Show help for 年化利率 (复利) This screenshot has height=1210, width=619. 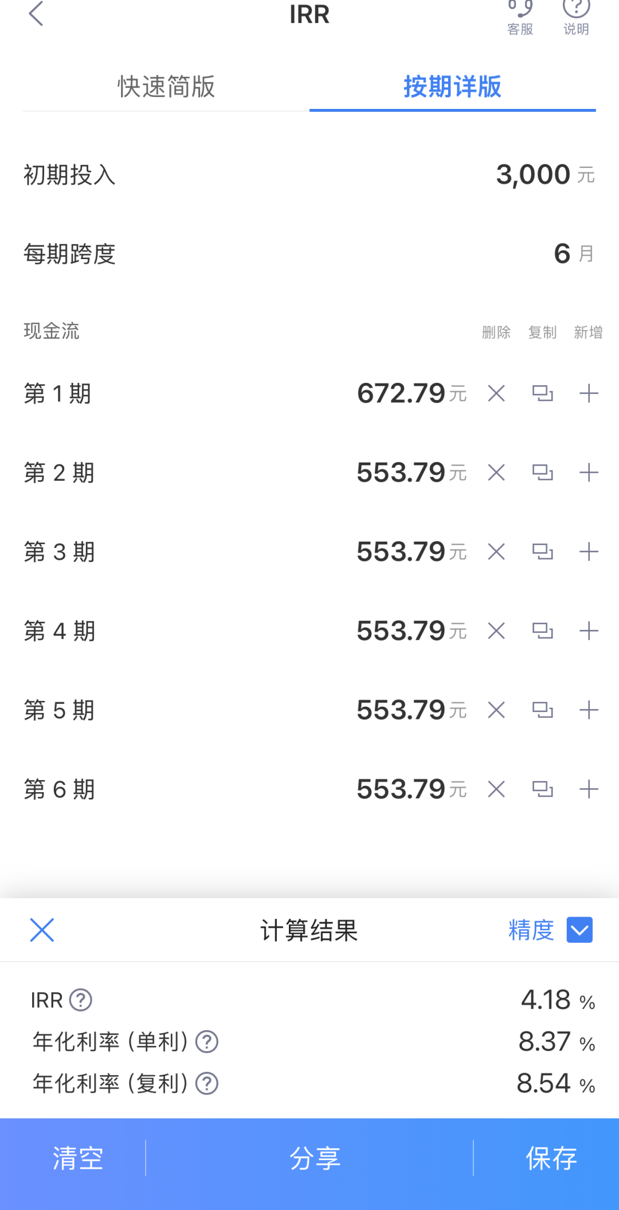(x=207, y=1084)
